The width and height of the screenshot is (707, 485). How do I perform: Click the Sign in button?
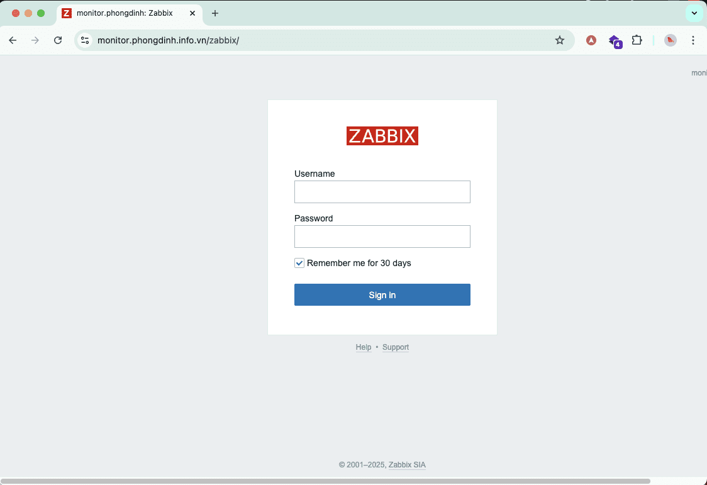382,295
